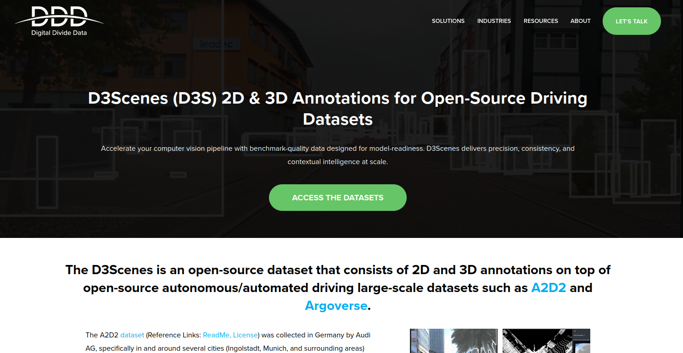Open the License reference link
This screenshot has width=683, height=353.
click(x=245, y=335)
